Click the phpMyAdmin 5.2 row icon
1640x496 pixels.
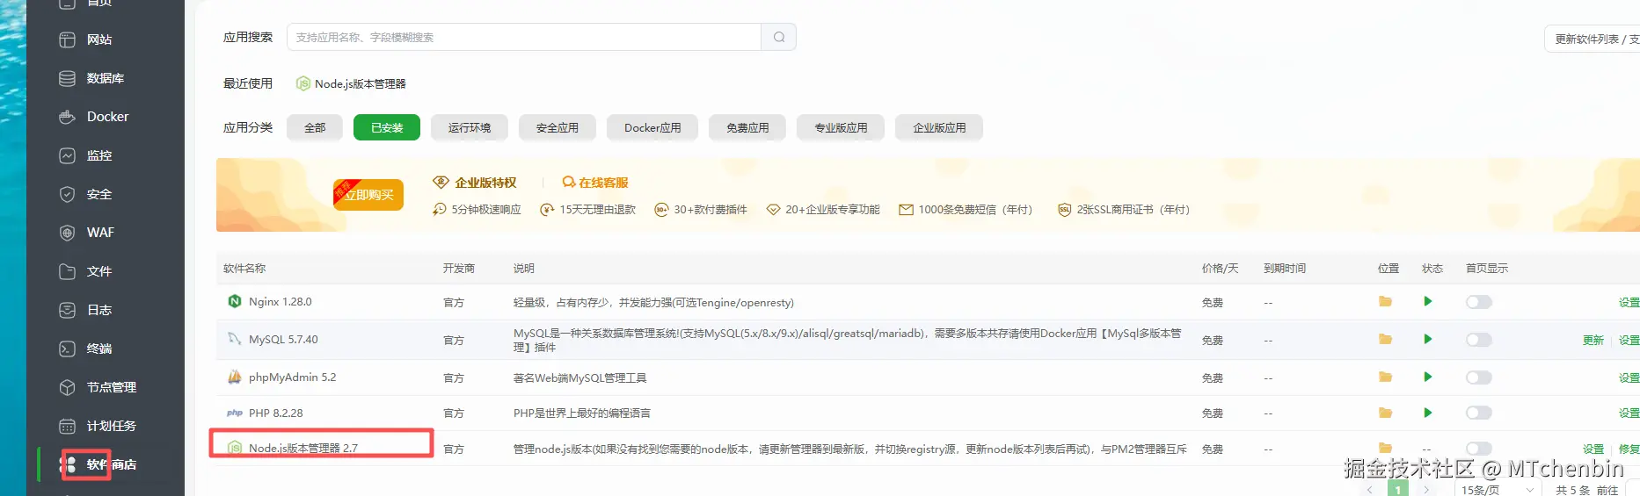[235, 377]
